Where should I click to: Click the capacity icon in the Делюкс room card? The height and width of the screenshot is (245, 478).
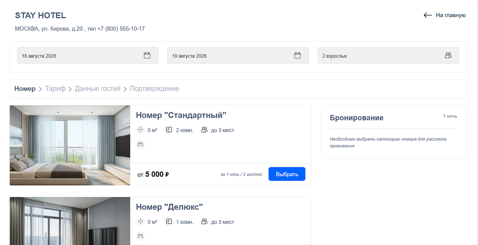(204, 221)
